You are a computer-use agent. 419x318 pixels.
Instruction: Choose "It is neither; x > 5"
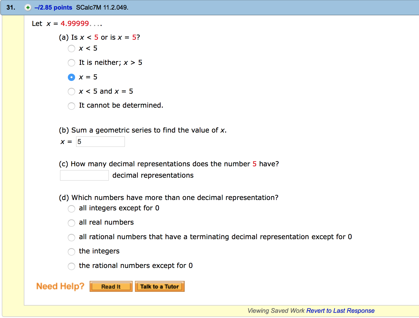click(x=71, y=63)
